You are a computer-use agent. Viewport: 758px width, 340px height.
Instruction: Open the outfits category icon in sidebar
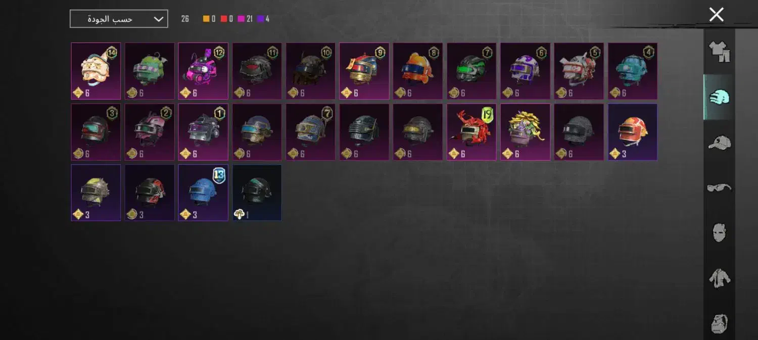point(719,52)
